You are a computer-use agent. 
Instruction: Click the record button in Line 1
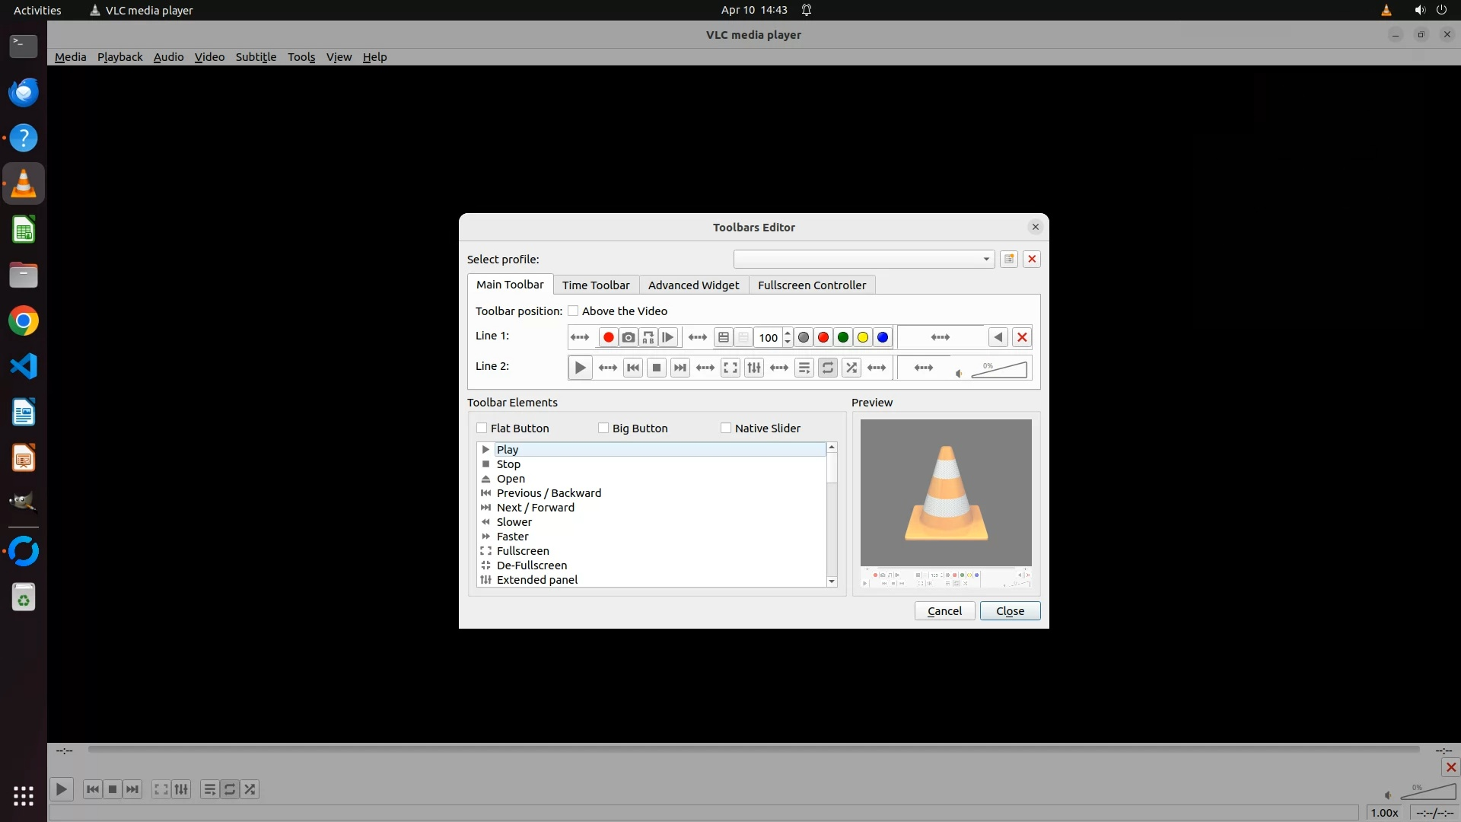[608, 337]
